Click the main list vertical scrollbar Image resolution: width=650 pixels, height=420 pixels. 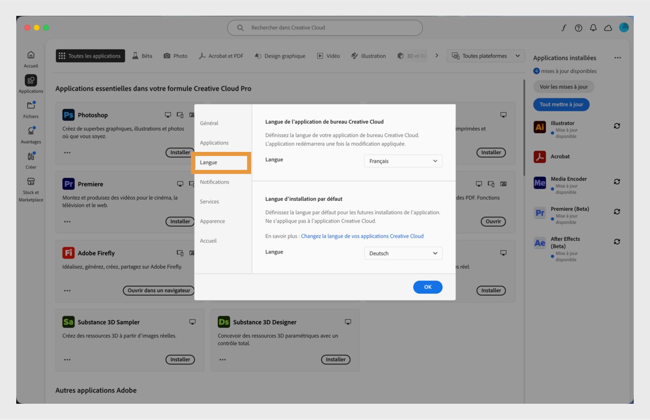coord(524,128)
